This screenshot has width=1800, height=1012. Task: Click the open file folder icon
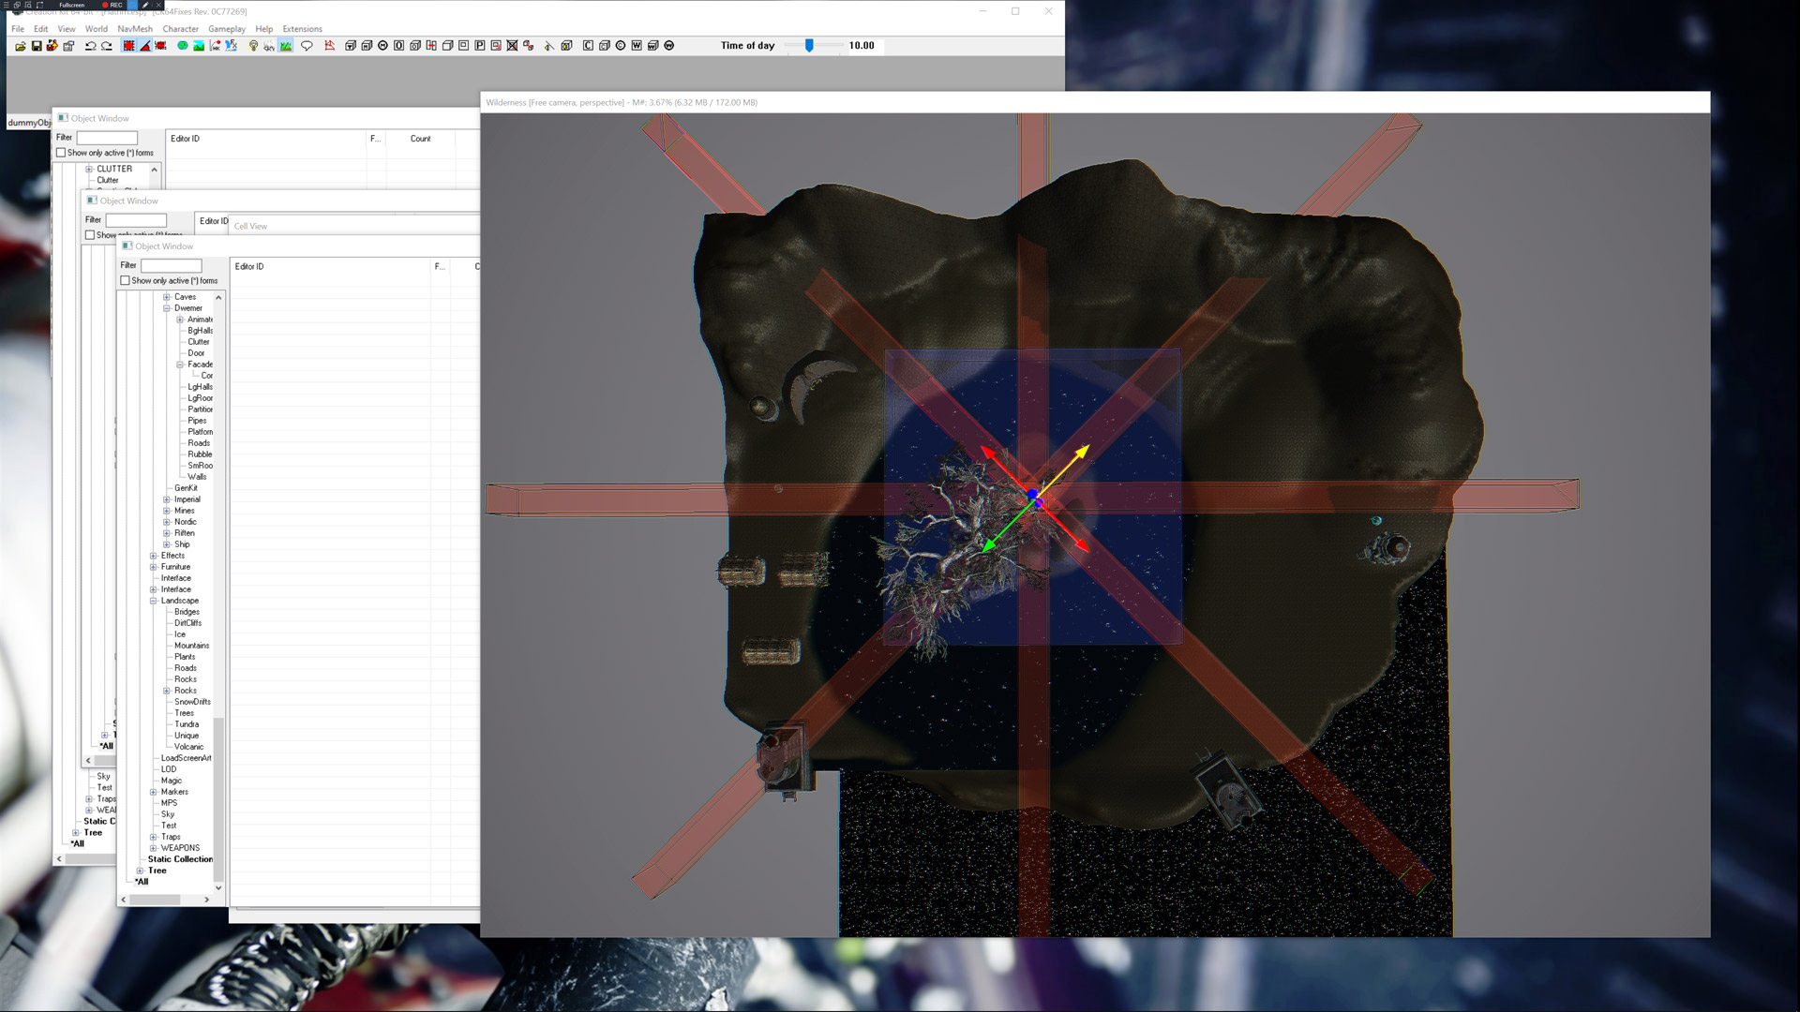point(20,45)
